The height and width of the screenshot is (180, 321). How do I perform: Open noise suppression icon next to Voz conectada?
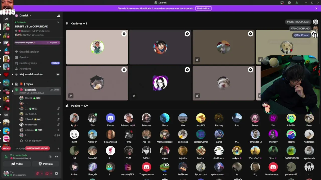point(50,157)
